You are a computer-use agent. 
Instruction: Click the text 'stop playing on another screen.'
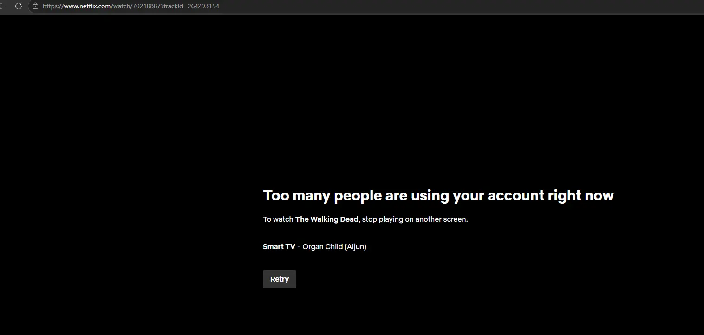click(x=415, y=219)
